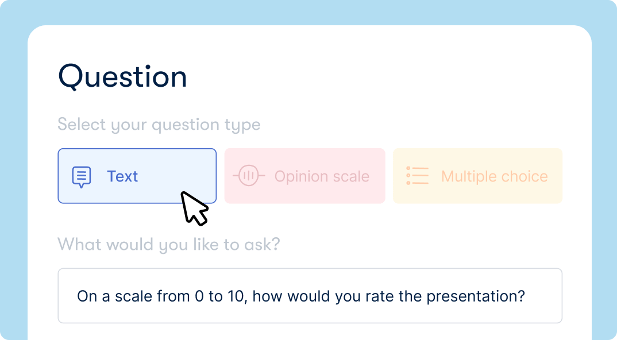Click the 'Select your question type' label

(x=159, y=124)
